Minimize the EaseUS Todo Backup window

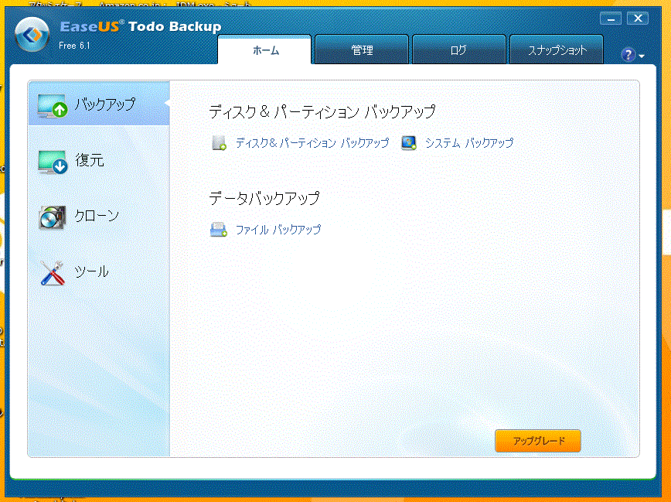click(x=610, y=19)
